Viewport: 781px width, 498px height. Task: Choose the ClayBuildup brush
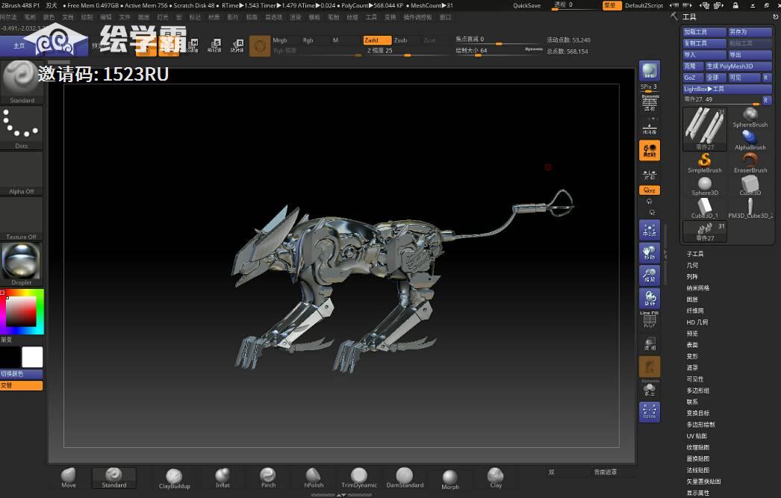click(174, 479)
